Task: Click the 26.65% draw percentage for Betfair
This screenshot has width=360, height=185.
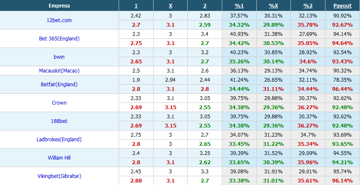Action: point(273,80)
